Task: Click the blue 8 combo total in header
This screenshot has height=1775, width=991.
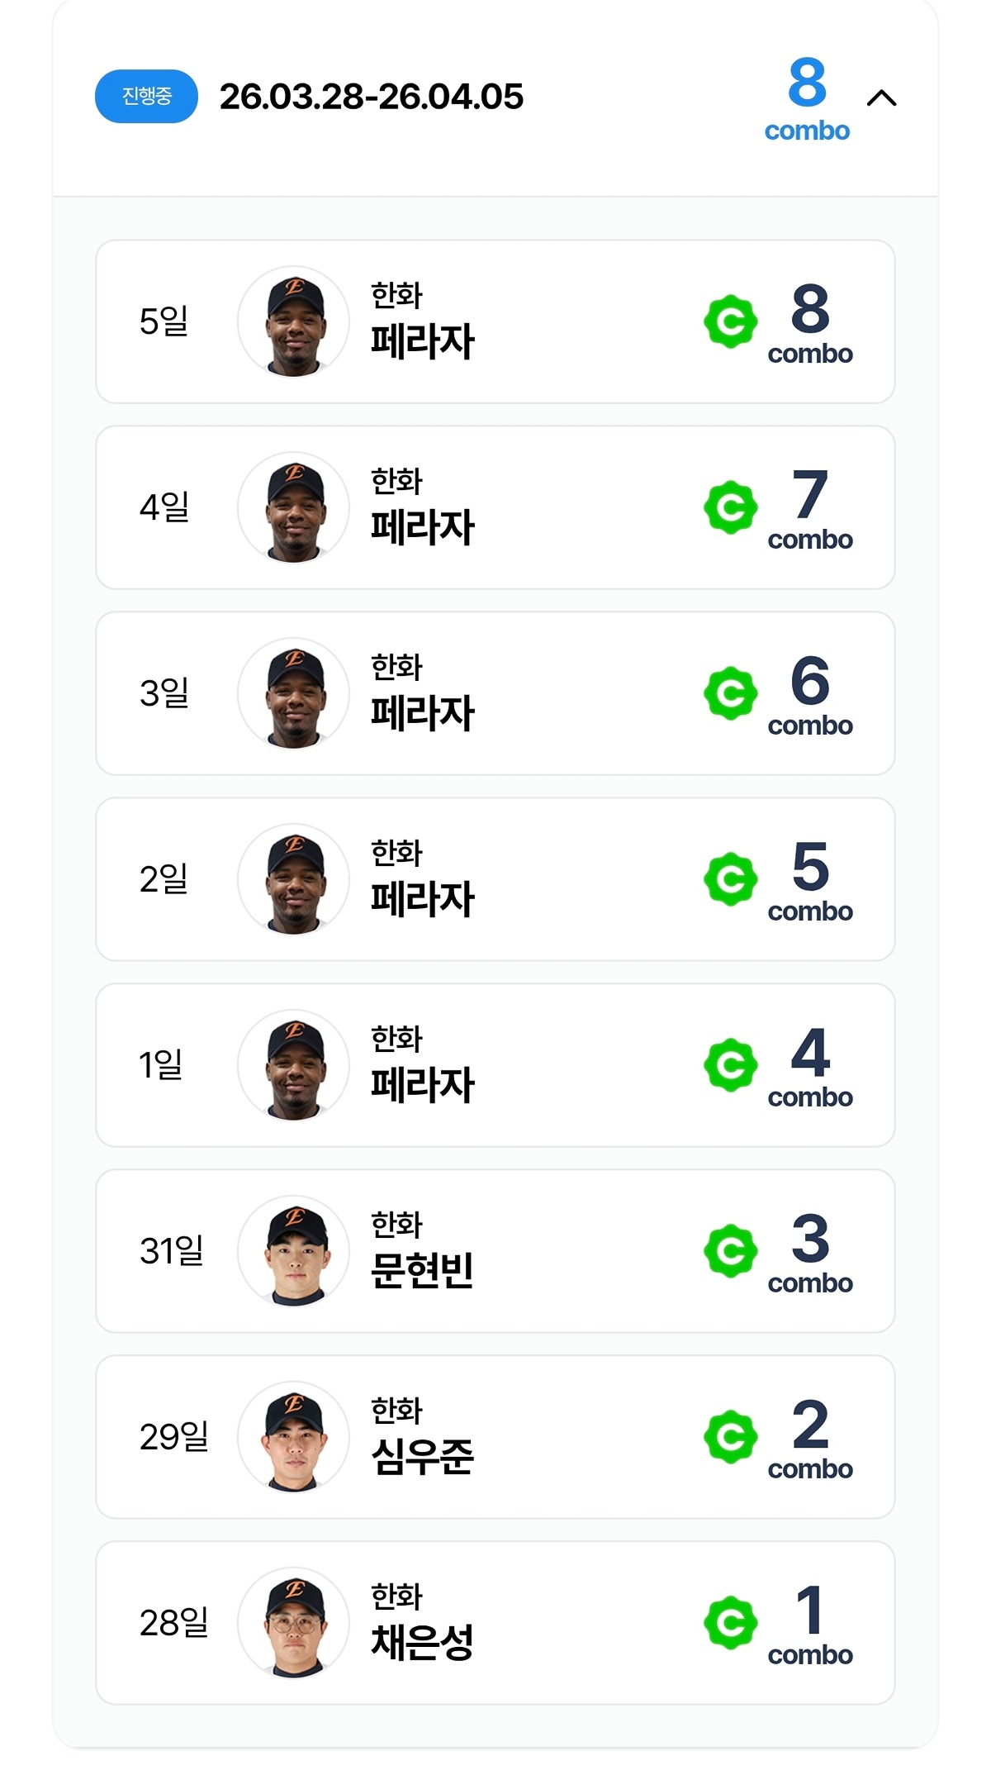Action: point(807,98)
